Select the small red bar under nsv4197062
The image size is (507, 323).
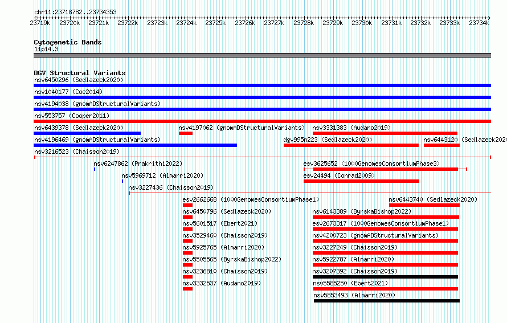tap(186, 133)
